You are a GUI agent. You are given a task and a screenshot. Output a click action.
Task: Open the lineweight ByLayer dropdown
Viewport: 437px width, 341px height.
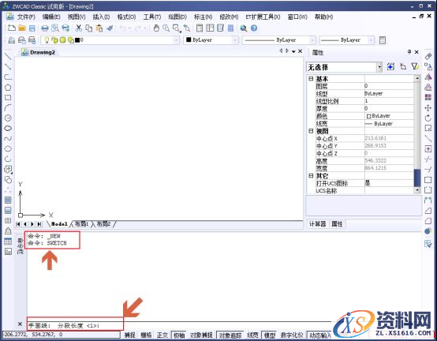(371, 40)
